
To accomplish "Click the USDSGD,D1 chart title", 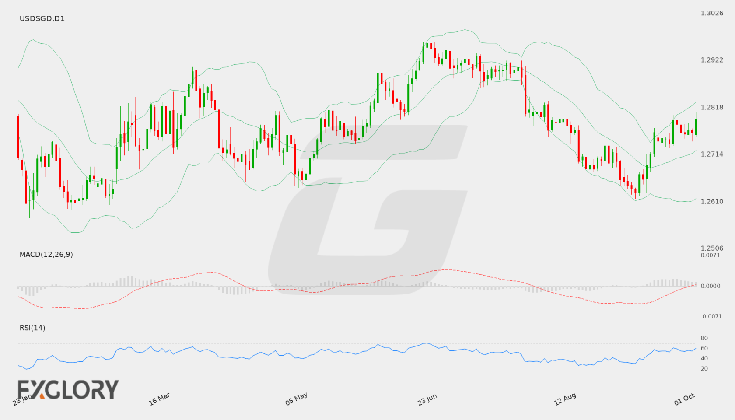I will pyautogui.click(x=42, y=18).
